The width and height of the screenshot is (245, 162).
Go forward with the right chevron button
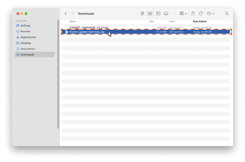[x=73, y=14]
